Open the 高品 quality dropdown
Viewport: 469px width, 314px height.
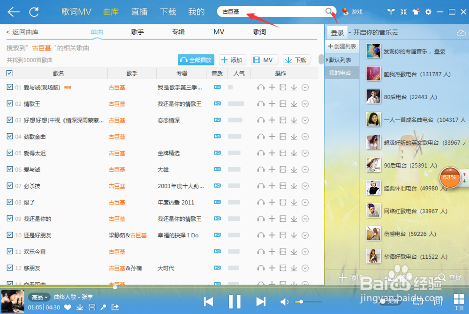pos(39,297)
